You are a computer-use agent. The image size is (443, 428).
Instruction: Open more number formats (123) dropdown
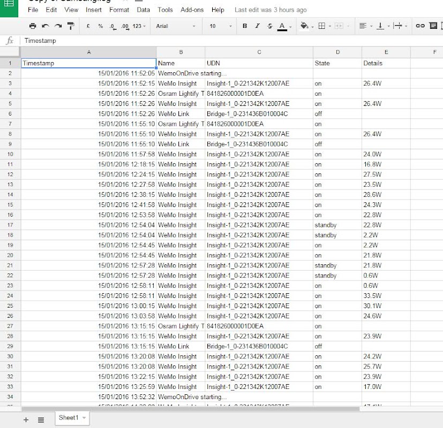139,26
